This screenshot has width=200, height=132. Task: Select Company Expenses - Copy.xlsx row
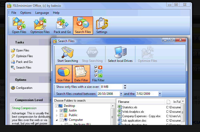149,116
